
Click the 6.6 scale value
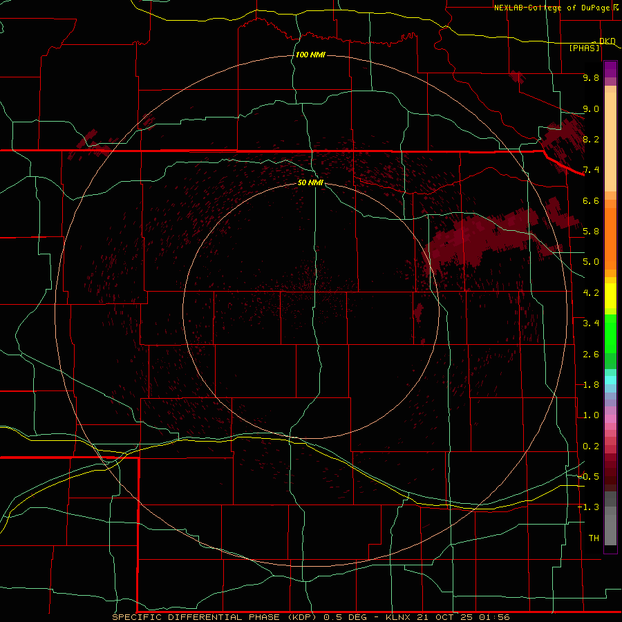pyautogui.click(x=591, y=200)
